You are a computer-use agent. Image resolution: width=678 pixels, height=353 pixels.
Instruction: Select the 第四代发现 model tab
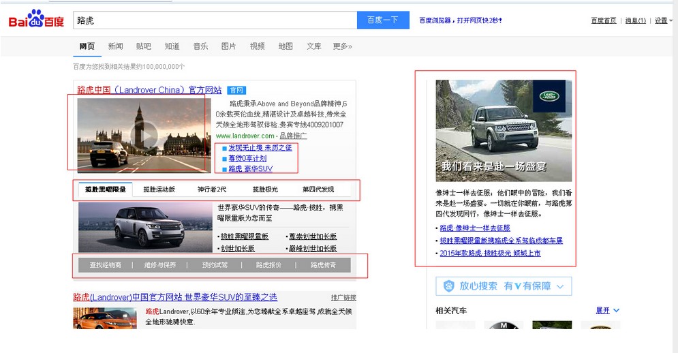[318, 189]
